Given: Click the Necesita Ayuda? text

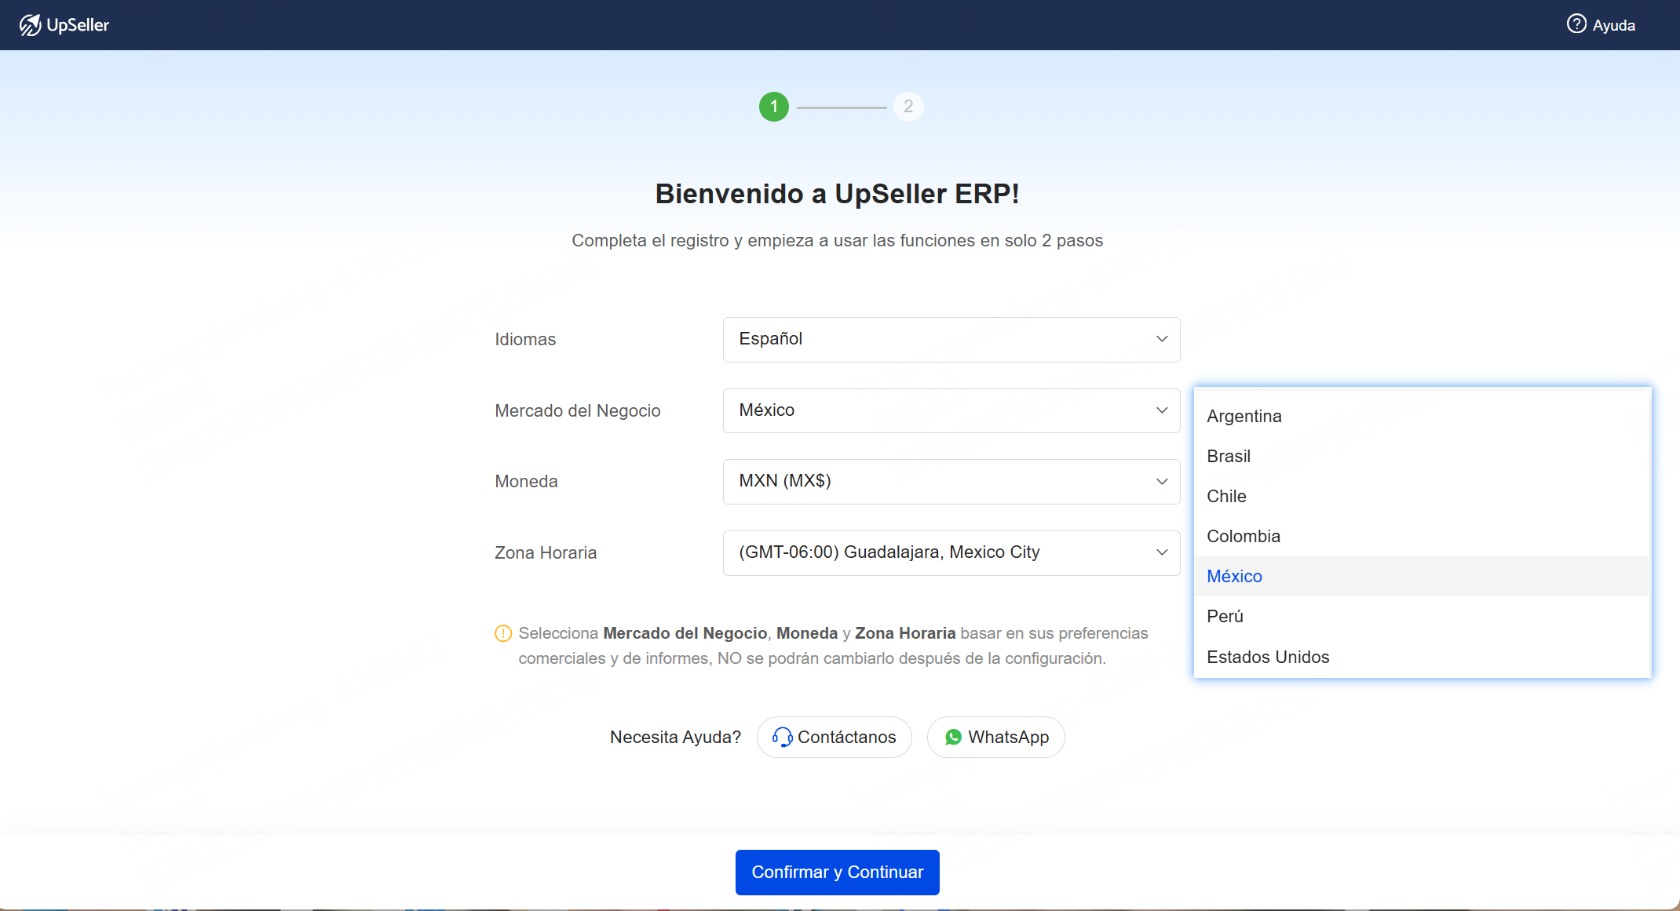Looking at the screenshot, I should 675,737.
